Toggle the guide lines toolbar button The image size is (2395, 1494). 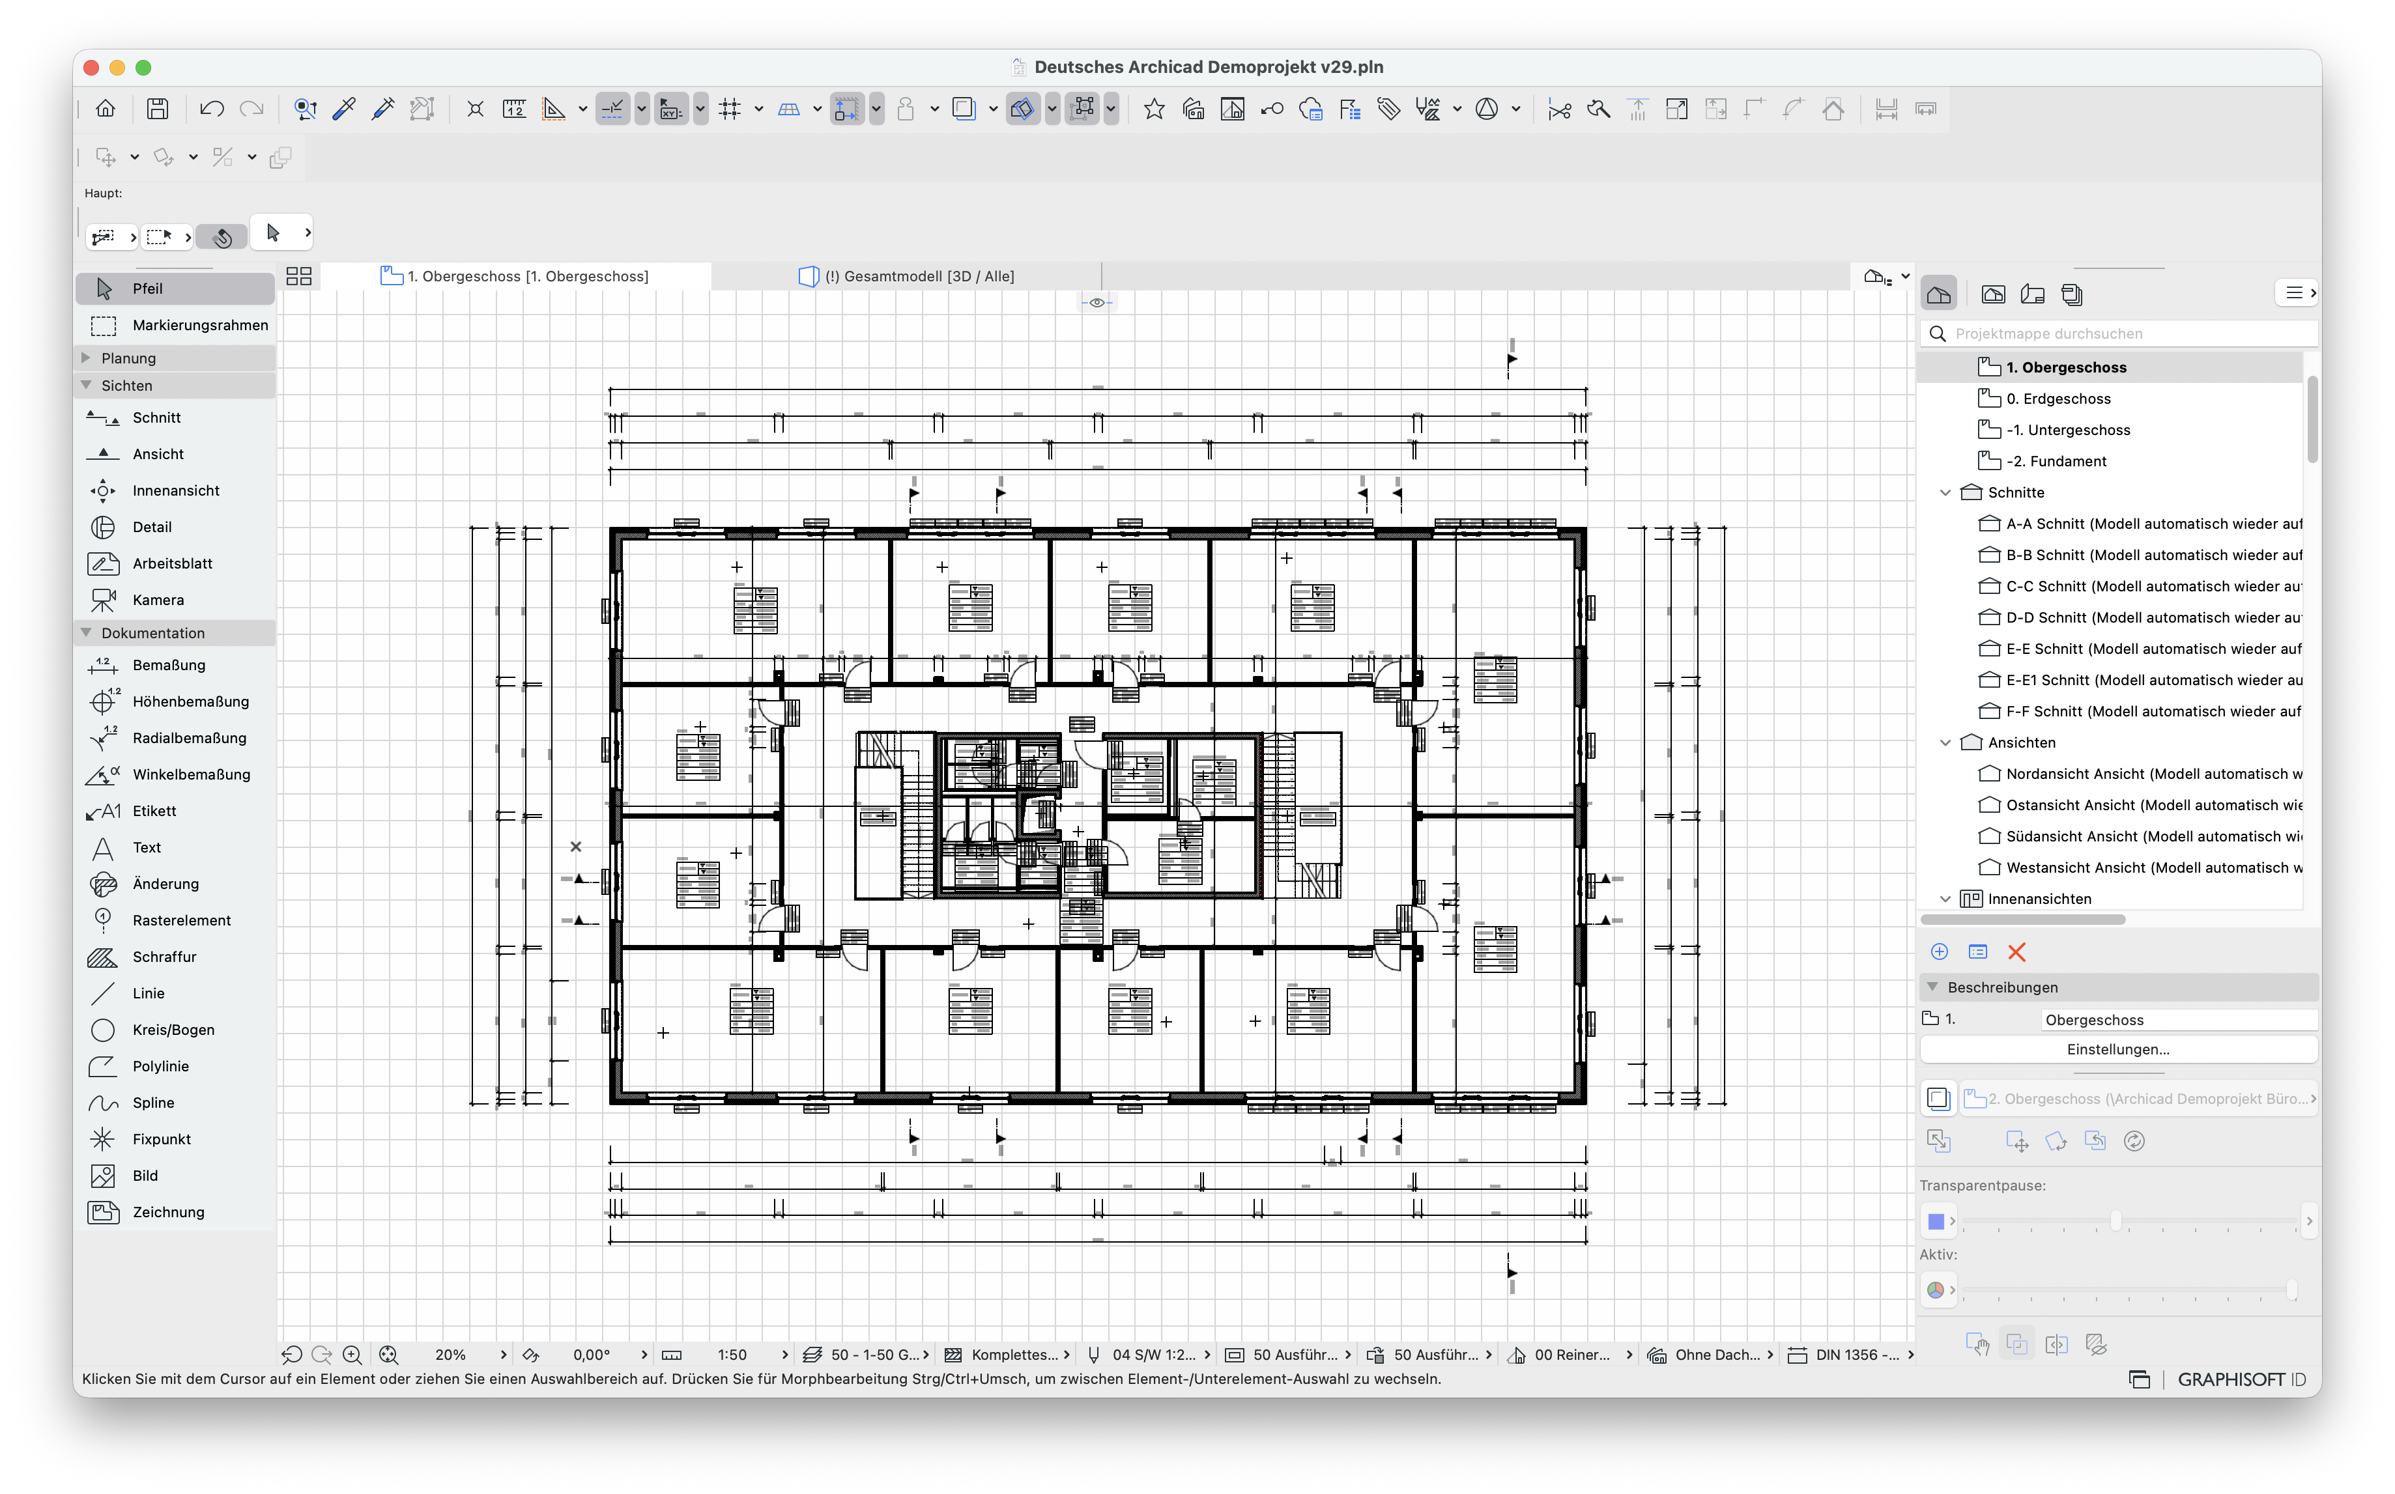coord(613,109)
